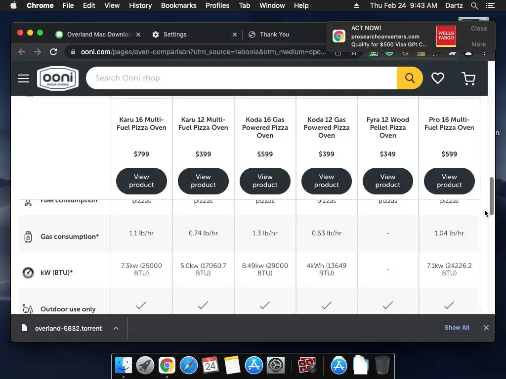Open Photo Booth from the Dock

[307, 365]
